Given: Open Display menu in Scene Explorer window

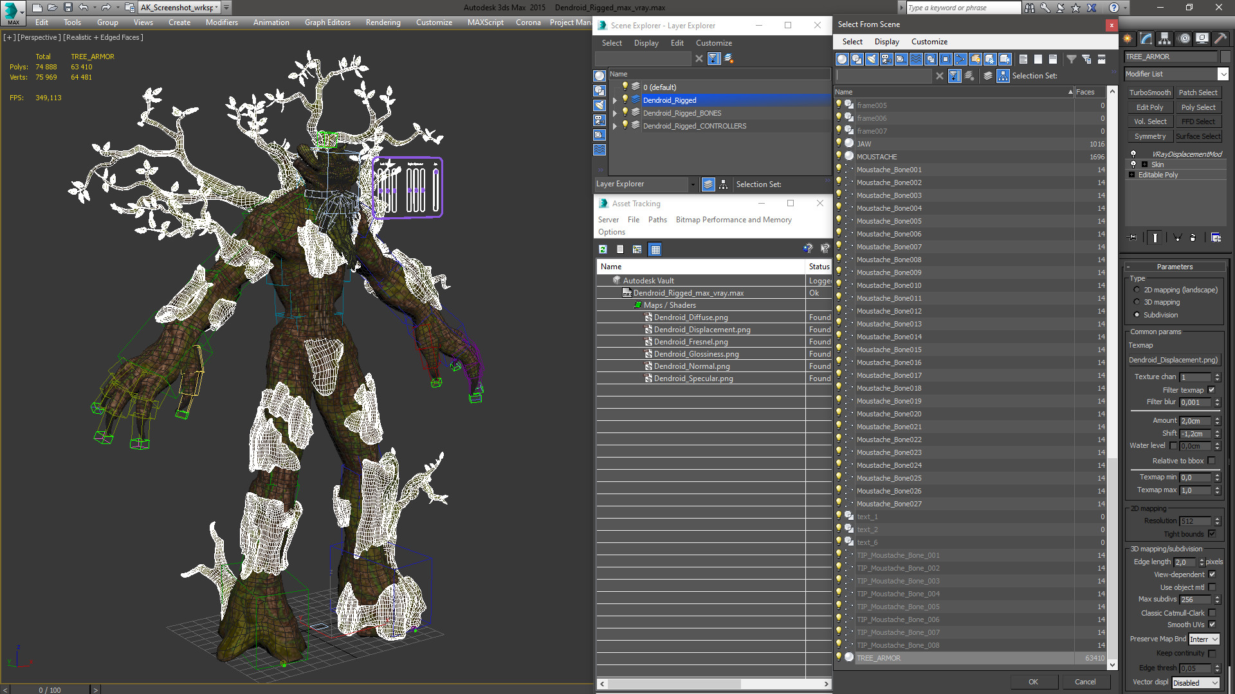Looking at the screenshot, I should tap(646, 43).
